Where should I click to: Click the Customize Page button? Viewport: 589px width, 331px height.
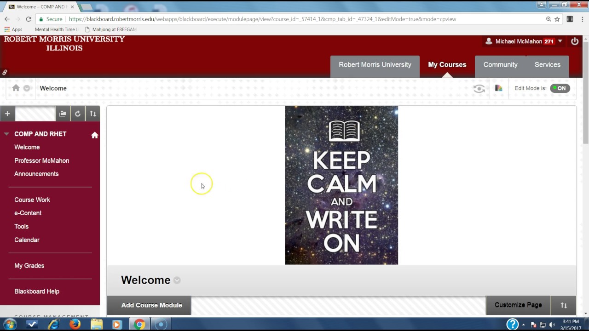coord(518,305)
